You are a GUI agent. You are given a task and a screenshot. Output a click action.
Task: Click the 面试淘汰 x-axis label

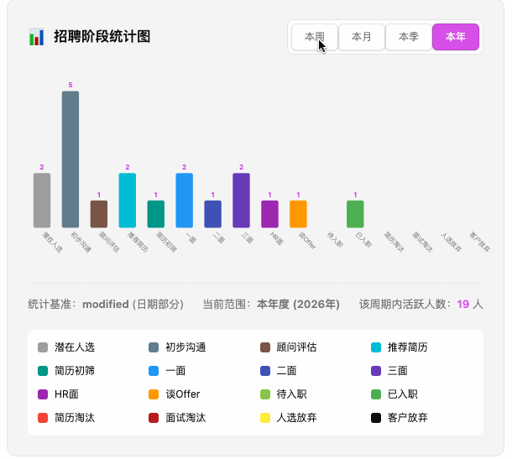tap(422, 242)
